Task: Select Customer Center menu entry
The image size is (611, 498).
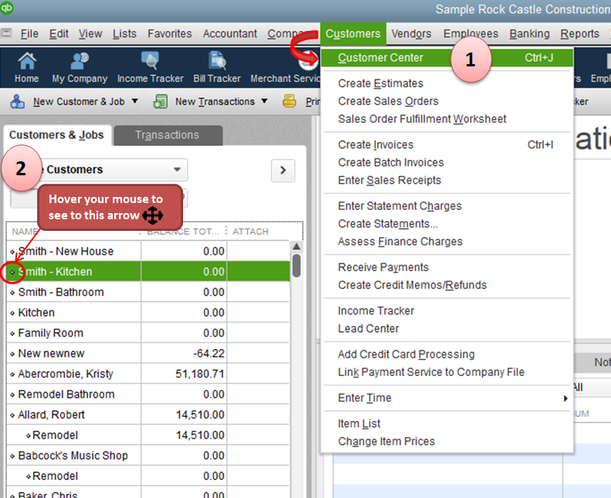Action: [x=447, y=58]
